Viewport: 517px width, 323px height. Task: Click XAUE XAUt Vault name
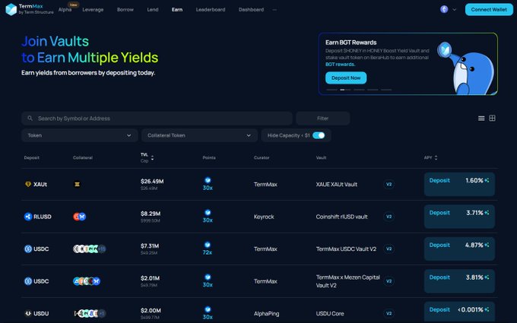[337, 184]
